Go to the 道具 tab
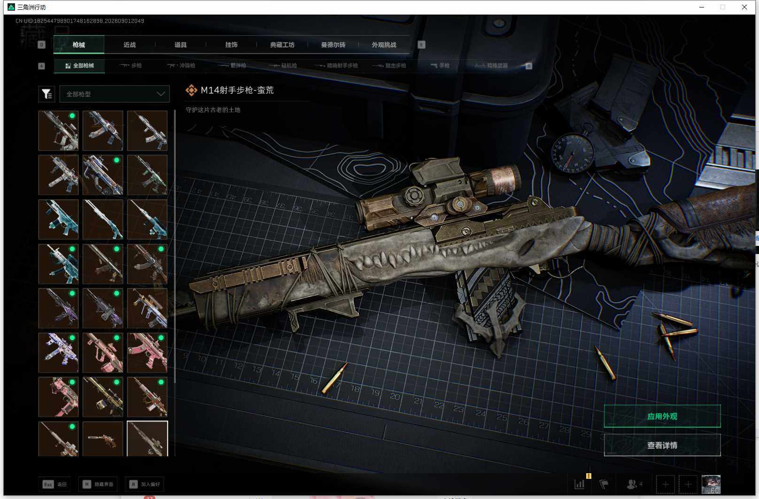 180,45
